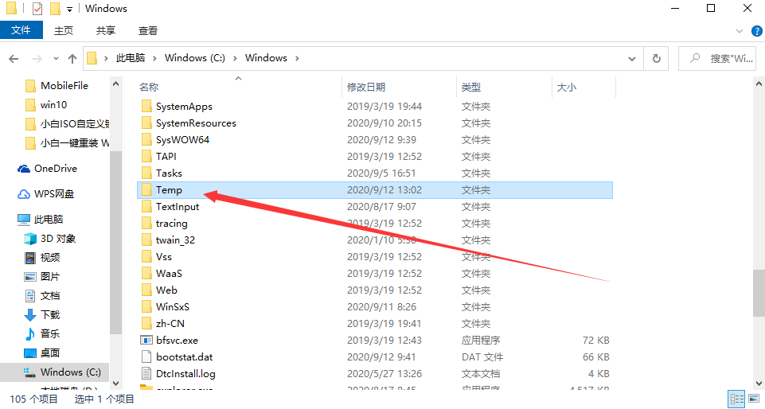The width and height of the screenshot is (765, 409).
Task: Click the Back navigation arrow
Action: pyautogui.click(x=14, y=58)
